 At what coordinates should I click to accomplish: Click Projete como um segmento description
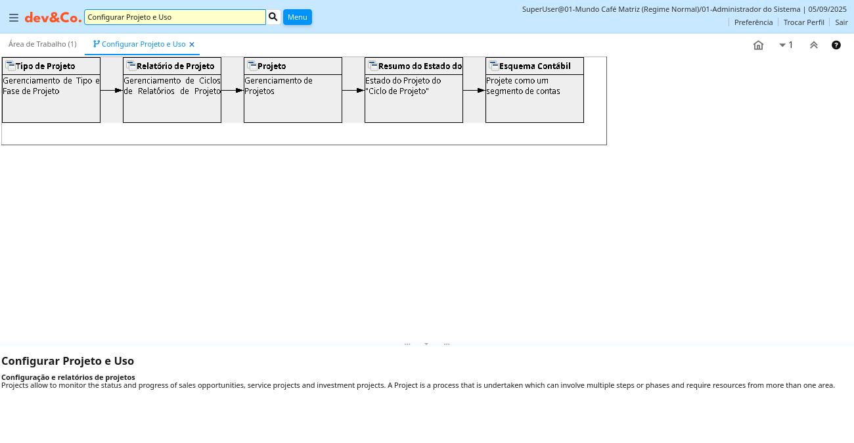point(523,85)
